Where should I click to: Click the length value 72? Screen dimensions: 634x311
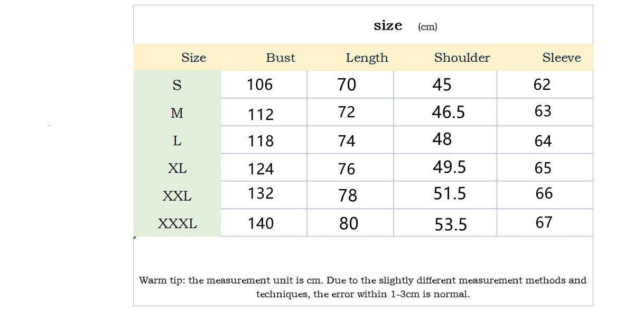[x=347, y=112]
